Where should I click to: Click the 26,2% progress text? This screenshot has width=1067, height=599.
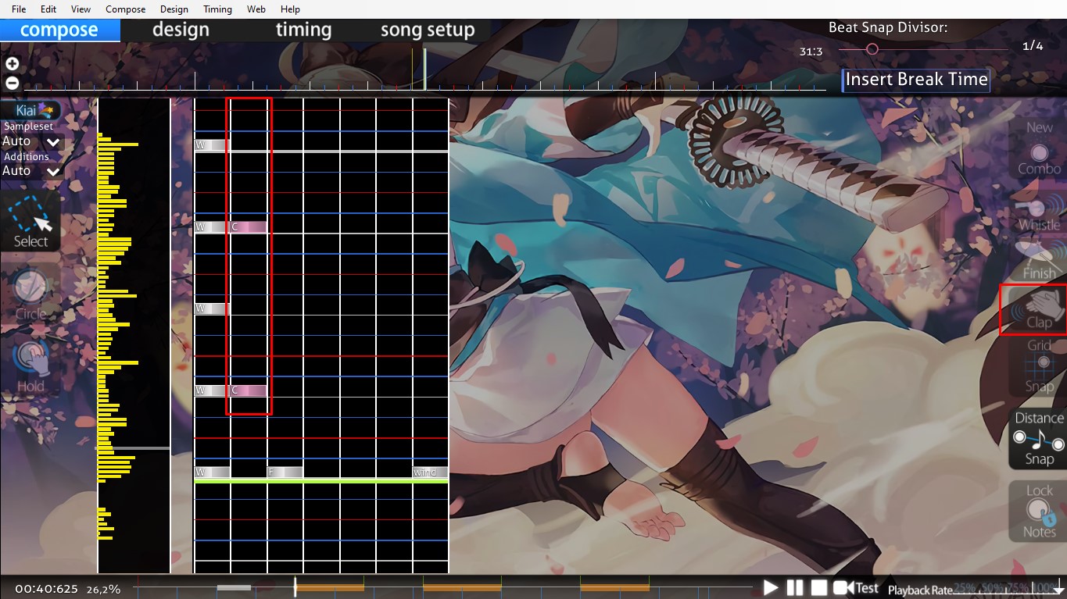(103, 590)
